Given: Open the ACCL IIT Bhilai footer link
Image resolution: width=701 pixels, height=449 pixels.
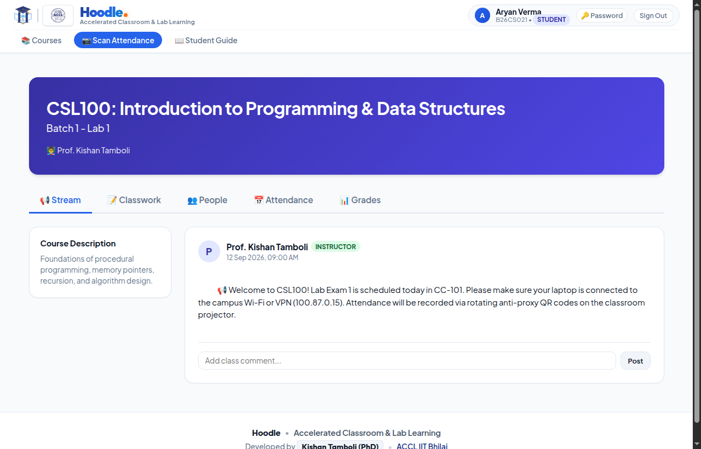Looking at the screenshot, I should (422, 446).
